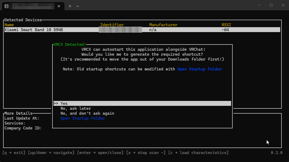Click the Downloads folder recommendation line
Viewport: 289px width, 162px height.
pyautogui.click(x=142, y=59)
